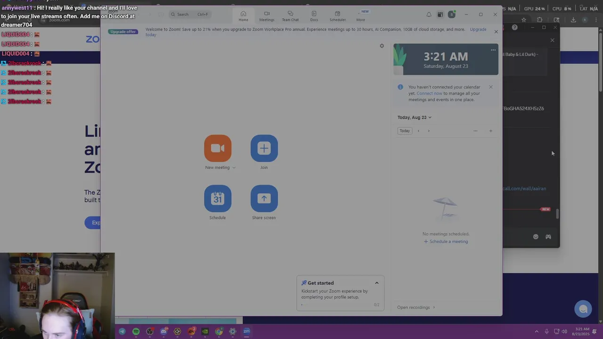Click Upgrade link in banner
Image resolution: width=603 pixels, height=339 pixels.
pyautogui.click(x=478, y=29)
